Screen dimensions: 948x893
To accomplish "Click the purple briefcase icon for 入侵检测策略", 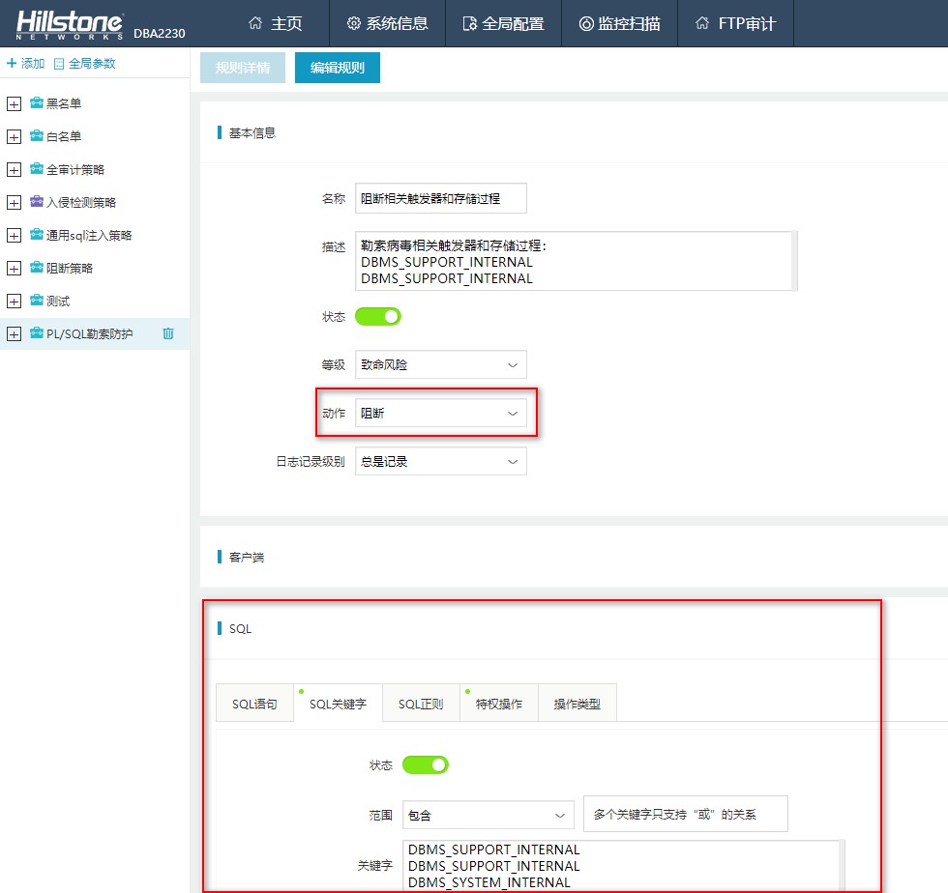I will 37,201.
